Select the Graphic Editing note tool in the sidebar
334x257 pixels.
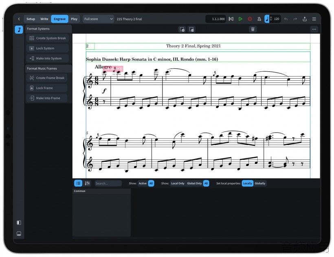click(19, 30)
